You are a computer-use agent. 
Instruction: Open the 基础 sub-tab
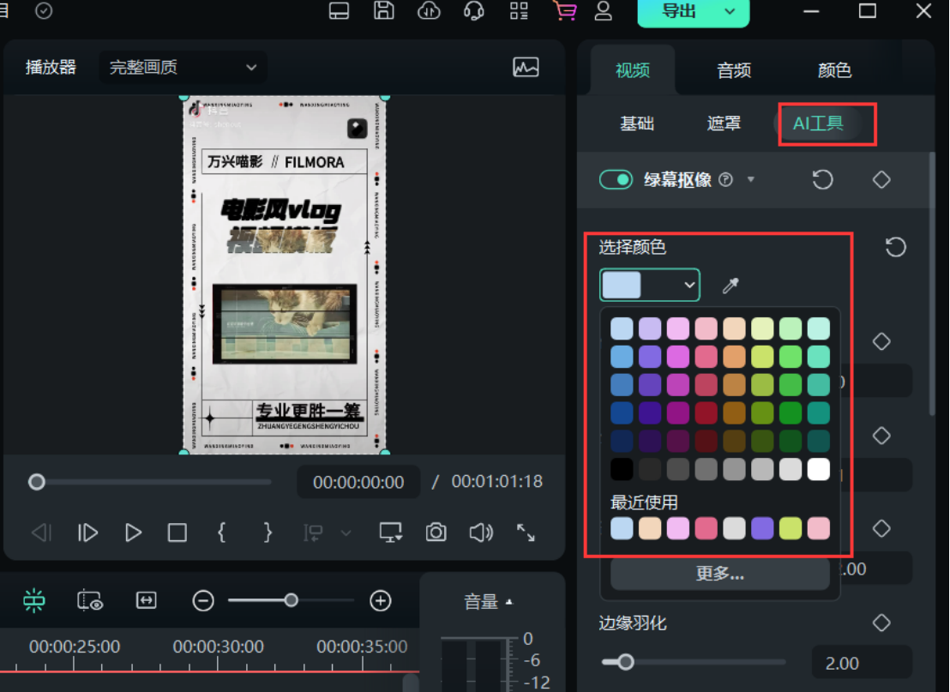[637, 123]
